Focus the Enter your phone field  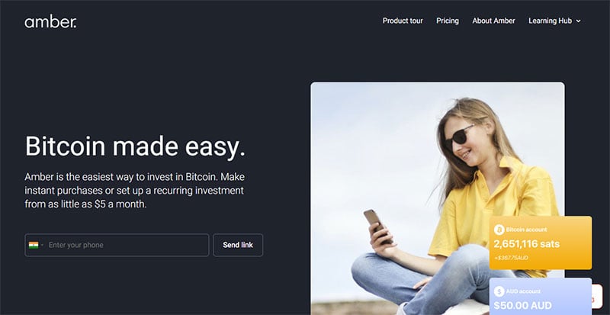(x=117, y=245)
